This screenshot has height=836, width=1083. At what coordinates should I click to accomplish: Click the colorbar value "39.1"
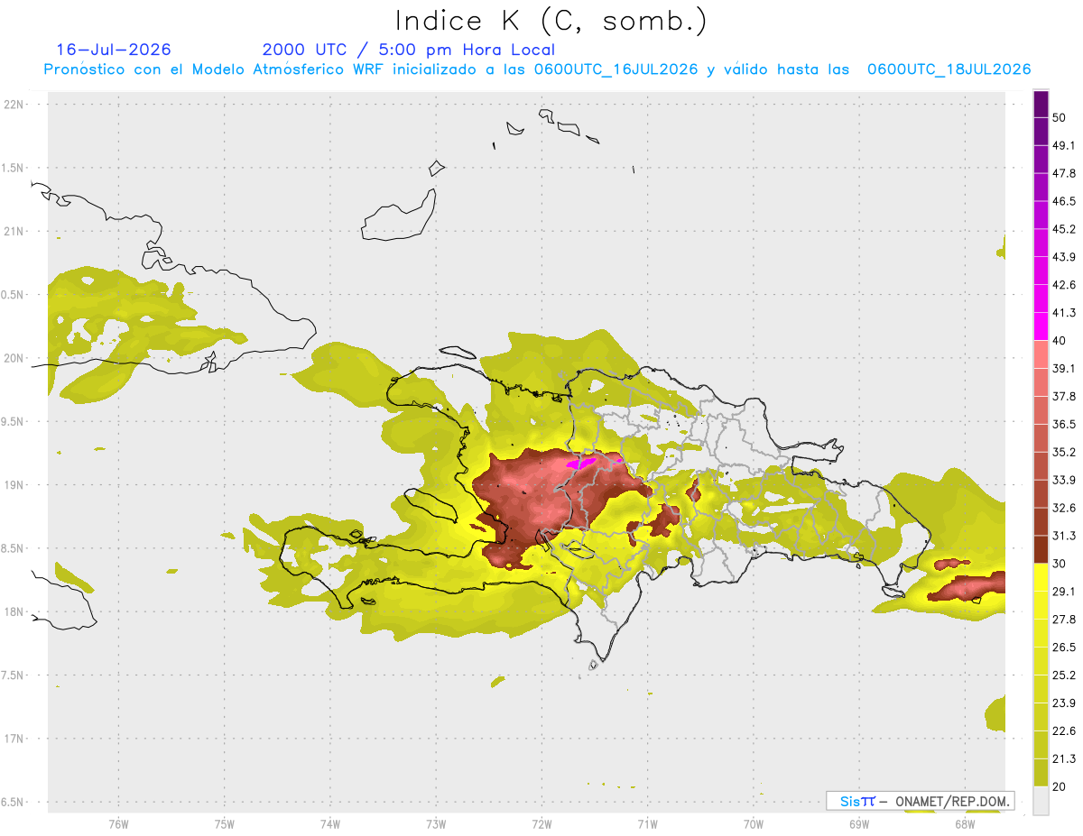pyautogui.click(x=1064, y=368)
